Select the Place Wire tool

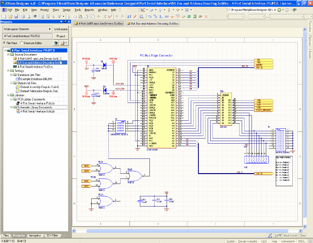pyautogui.click(x=150, y=17)
